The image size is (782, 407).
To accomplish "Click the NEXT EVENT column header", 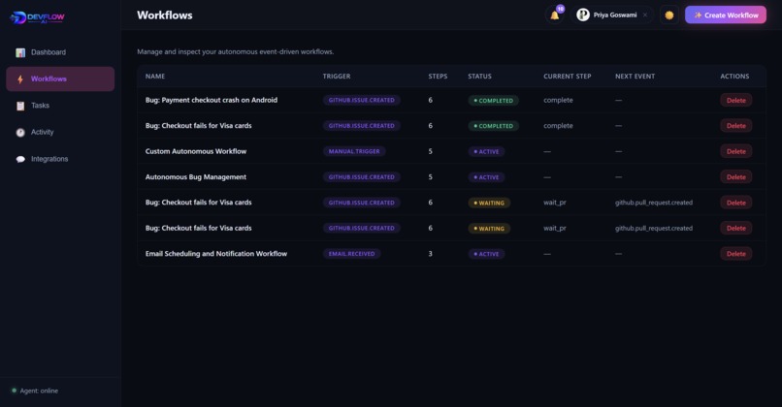I will (x=635, y=77).
